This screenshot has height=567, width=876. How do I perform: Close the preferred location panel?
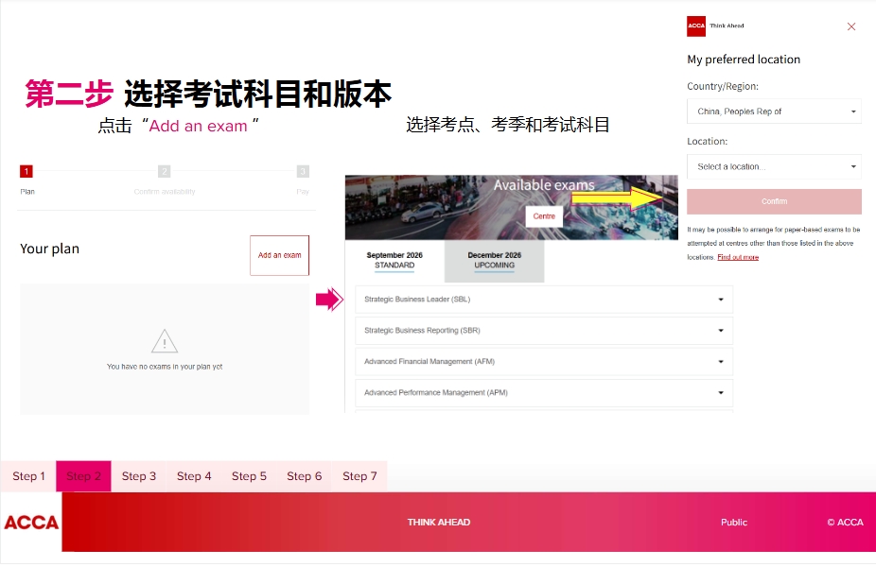tap(850, 26)
